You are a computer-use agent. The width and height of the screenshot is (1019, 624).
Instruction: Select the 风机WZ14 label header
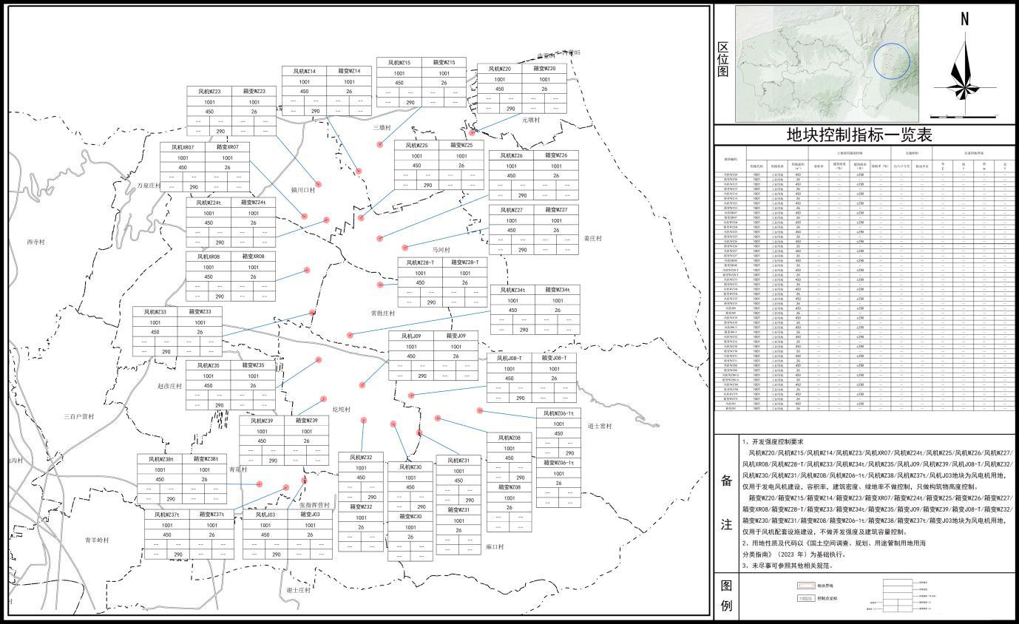click(304, 72)
